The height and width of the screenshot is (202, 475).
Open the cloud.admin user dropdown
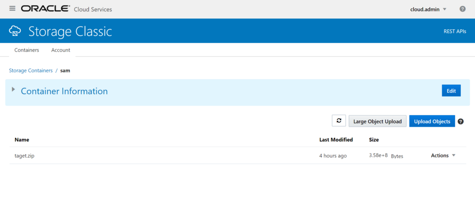428,9
